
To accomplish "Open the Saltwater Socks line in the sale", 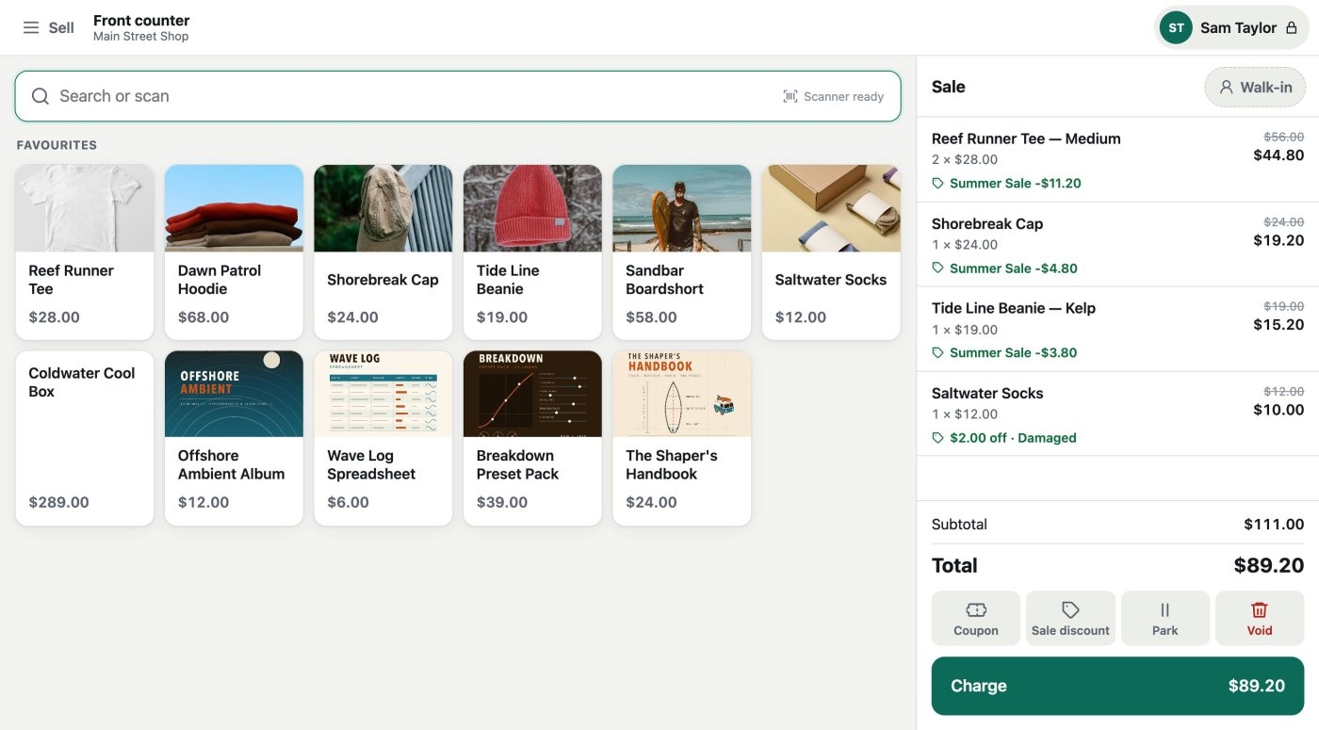I will pyautogui.click(x=1117, y=414).
